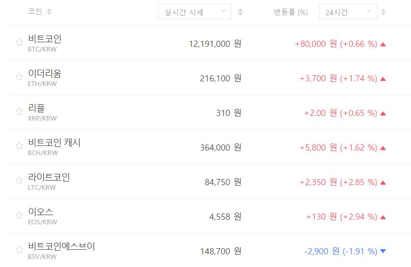Click the star icon beside 비트코인에스브이
The width and height of the screenshot is (411, 267).
[x=19, y=250]
